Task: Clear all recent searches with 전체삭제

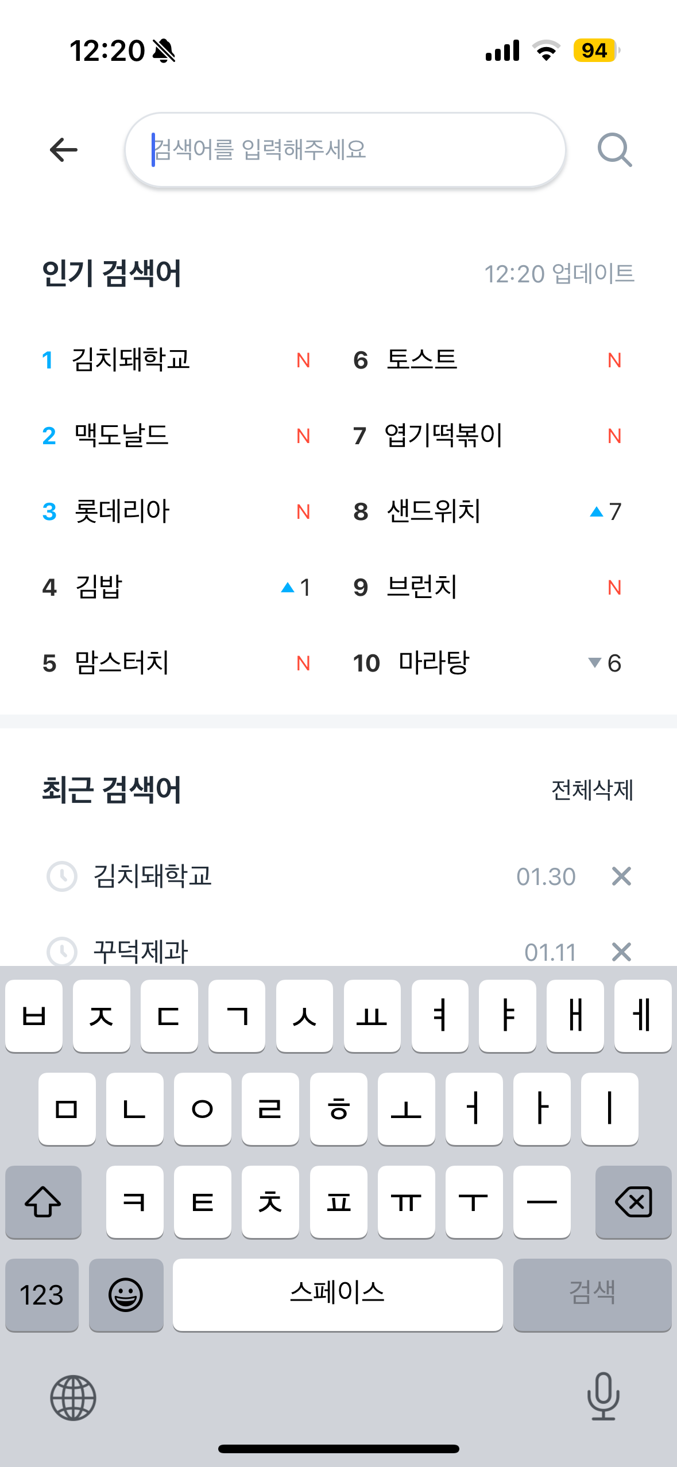Action: (592, 790)
